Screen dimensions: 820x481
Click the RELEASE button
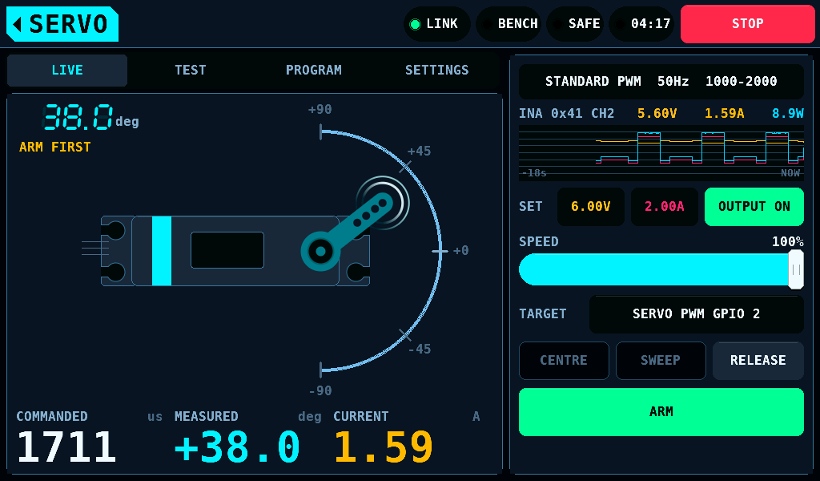pyautogui.click(x=758, y=361)
